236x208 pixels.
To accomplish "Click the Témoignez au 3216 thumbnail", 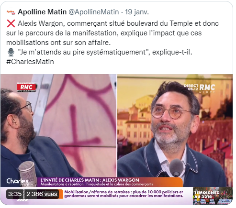I will 213,196.
